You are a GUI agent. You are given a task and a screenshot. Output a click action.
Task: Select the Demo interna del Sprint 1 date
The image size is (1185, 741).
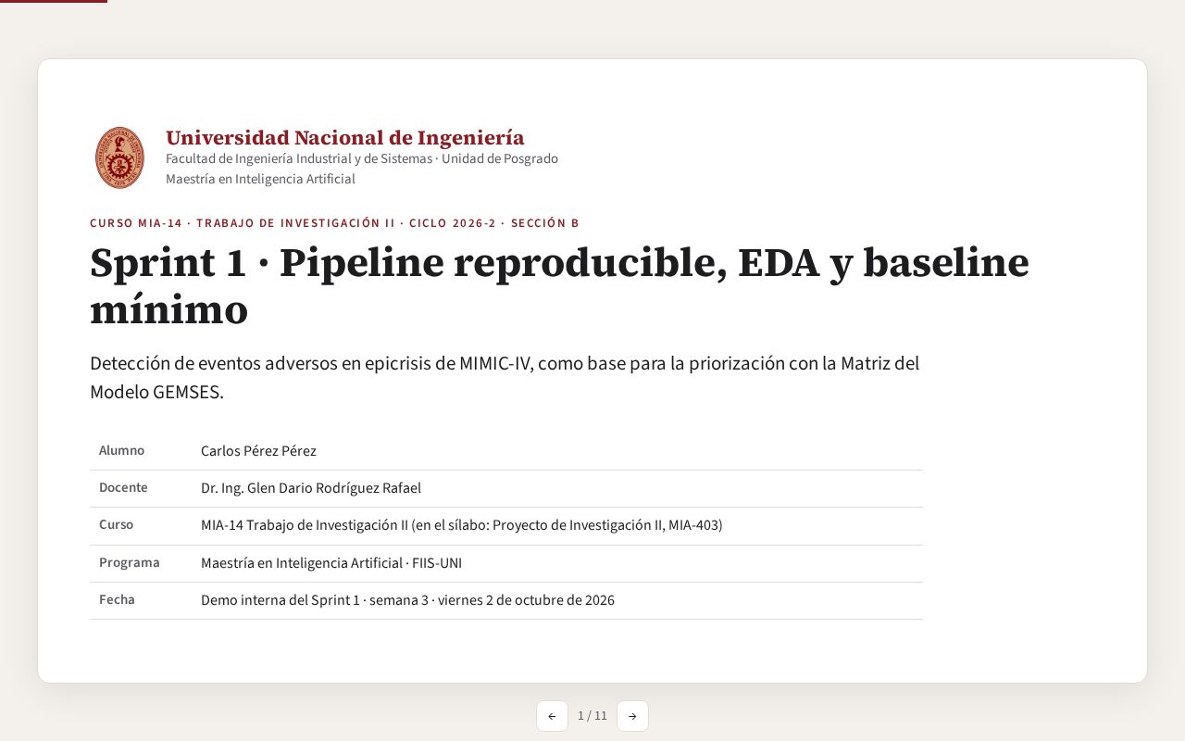coord(407,600)
